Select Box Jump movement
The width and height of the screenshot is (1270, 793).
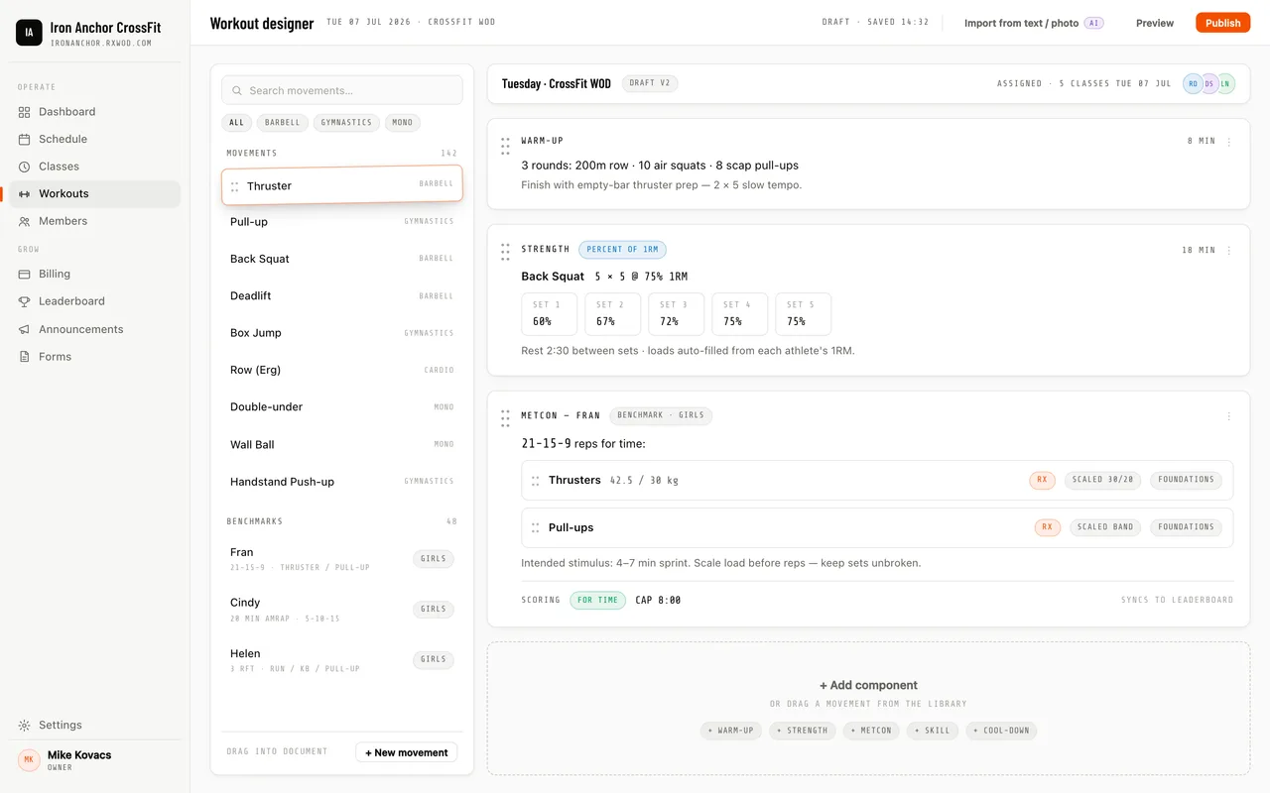pos(342,333)
